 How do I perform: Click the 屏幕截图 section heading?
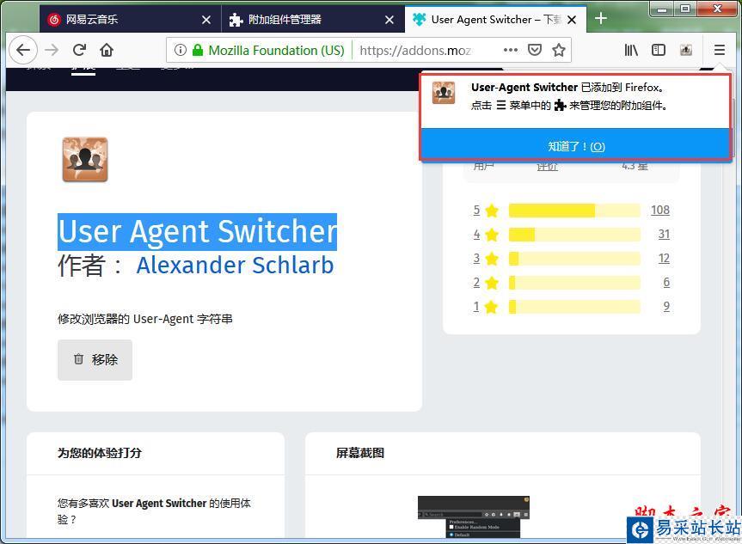click(360, 453)
